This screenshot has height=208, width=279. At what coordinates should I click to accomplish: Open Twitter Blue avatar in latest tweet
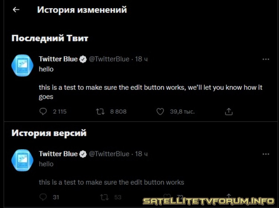22,65
